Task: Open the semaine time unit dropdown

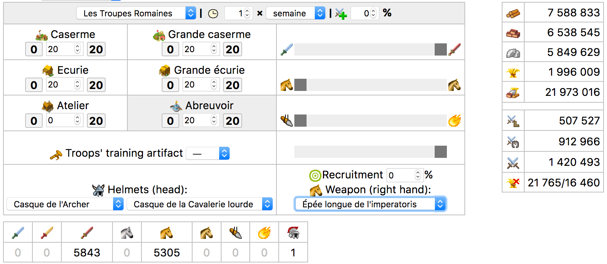Action: click(295, 13)
